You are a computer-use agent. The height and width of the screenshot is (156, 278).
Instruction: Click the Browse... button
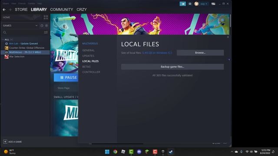click(200, 53)
